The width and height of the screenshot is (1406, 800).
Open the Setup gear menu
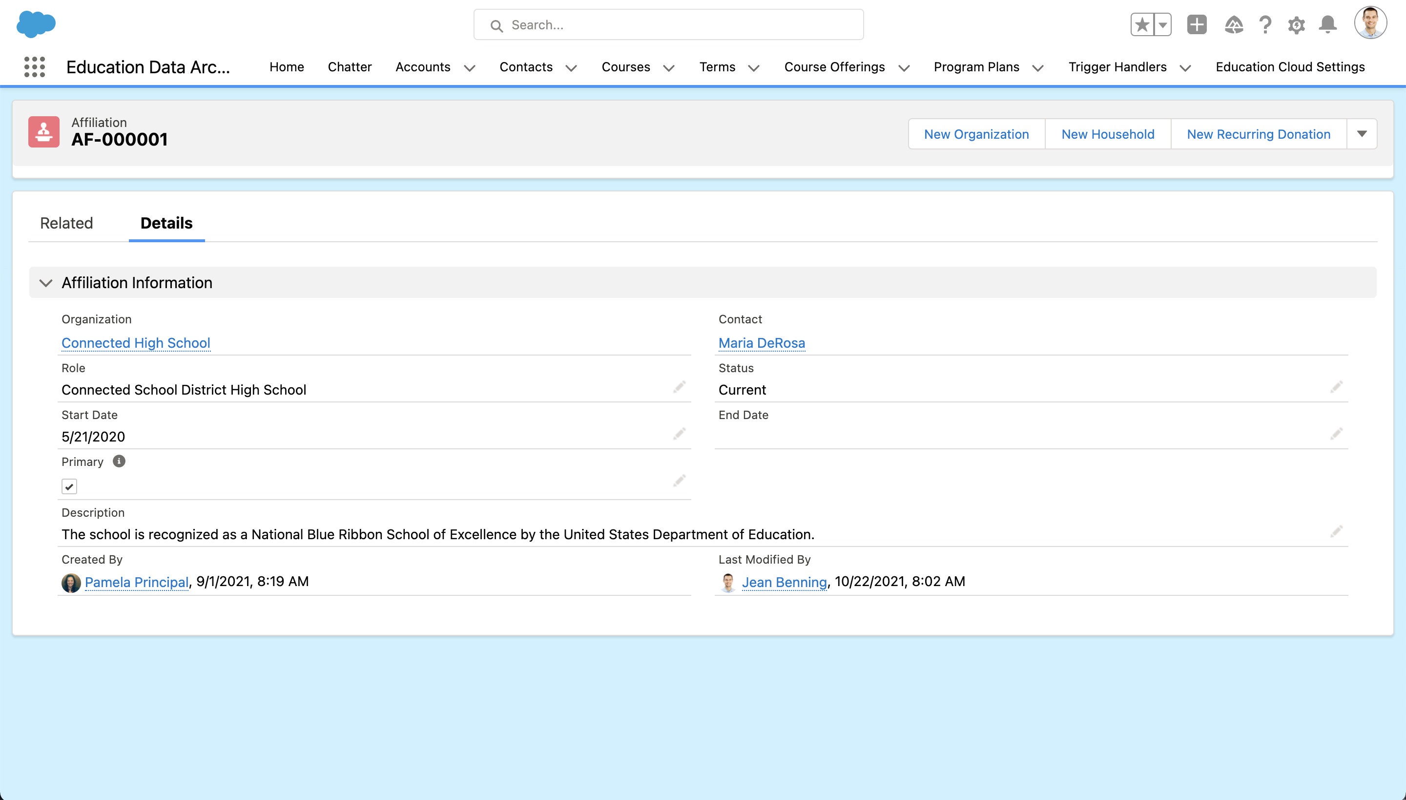point(1296,25)
